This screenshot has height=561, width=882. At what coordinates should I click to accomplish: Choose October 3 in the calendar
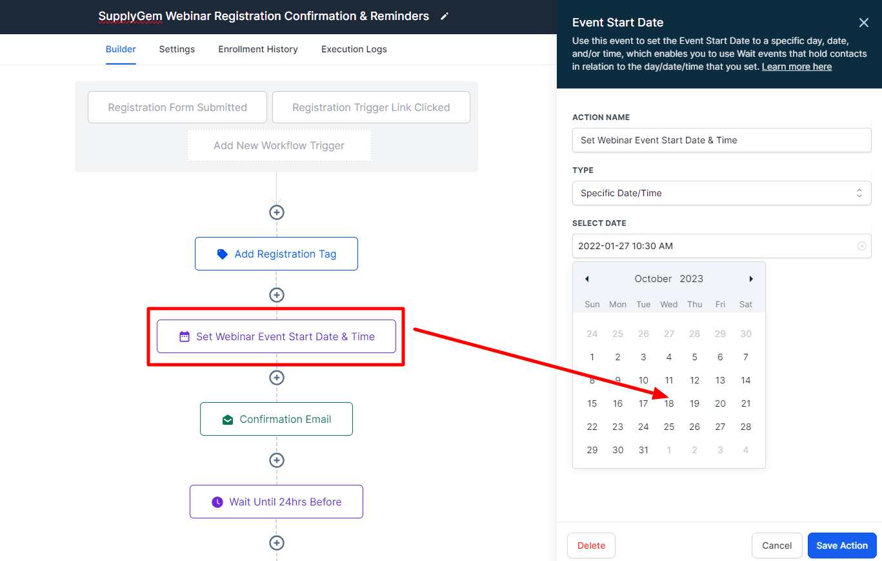tap(643, 357)
